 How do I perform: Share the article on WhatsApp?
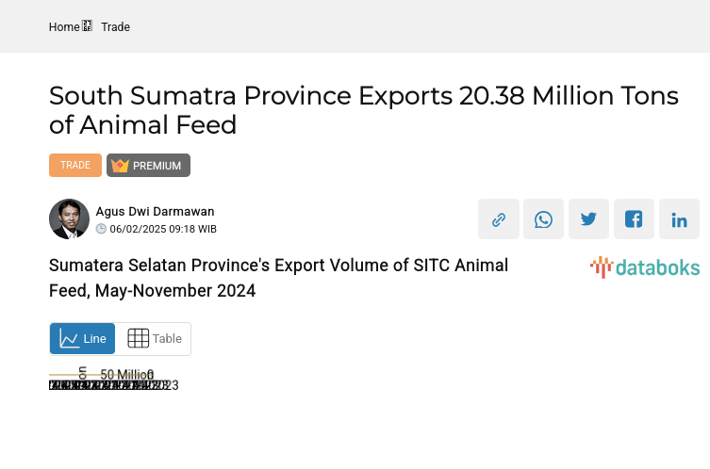pos(544,219)
